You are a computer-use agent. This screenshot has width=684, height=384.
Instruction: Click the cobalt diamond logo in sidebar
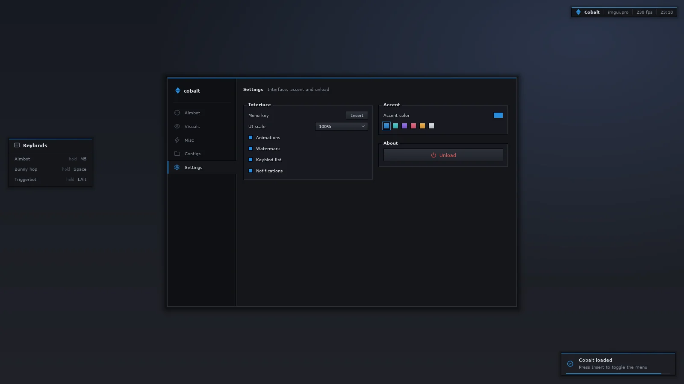coord(178,90)
